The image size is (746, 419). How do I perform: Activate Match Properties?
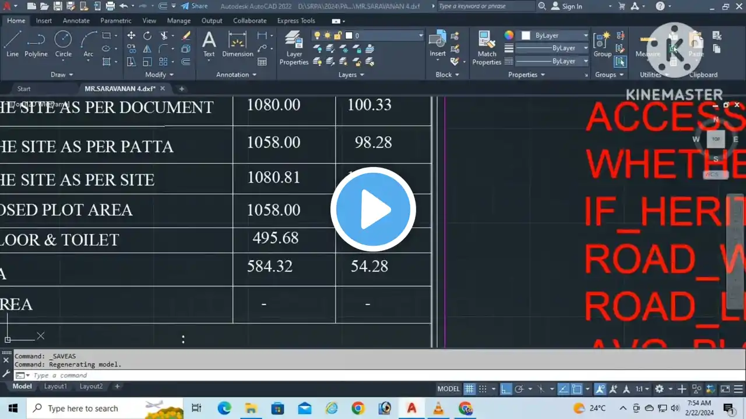(487, 48)
